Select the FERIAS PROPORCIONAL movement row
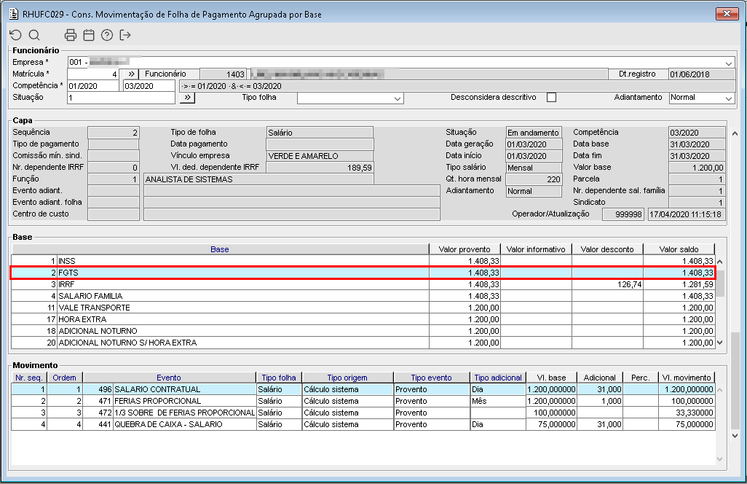Viewport: 747px width, 484px height. pyautogui.click(x=182, y=401)
